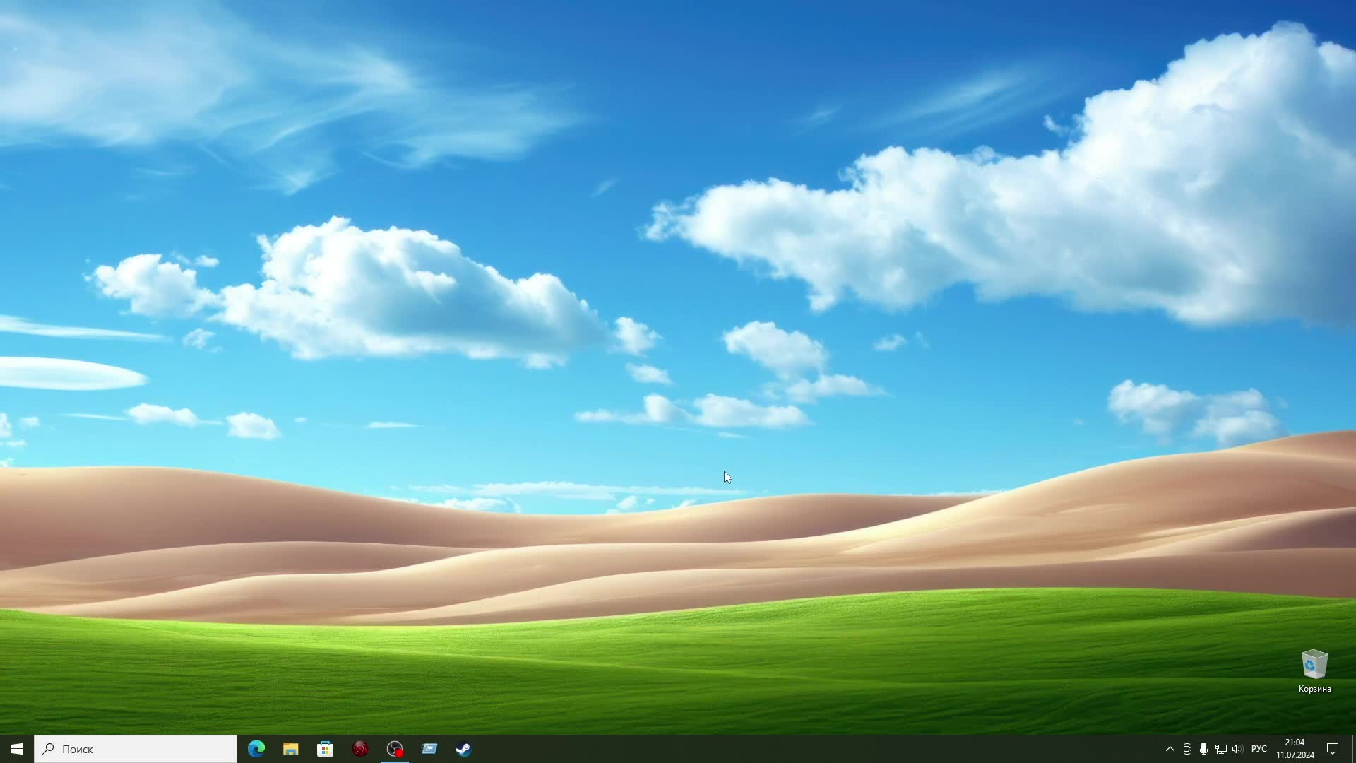Switch the РУС input language
This screenshot has width=1356, height=763.
point(1259,749)
